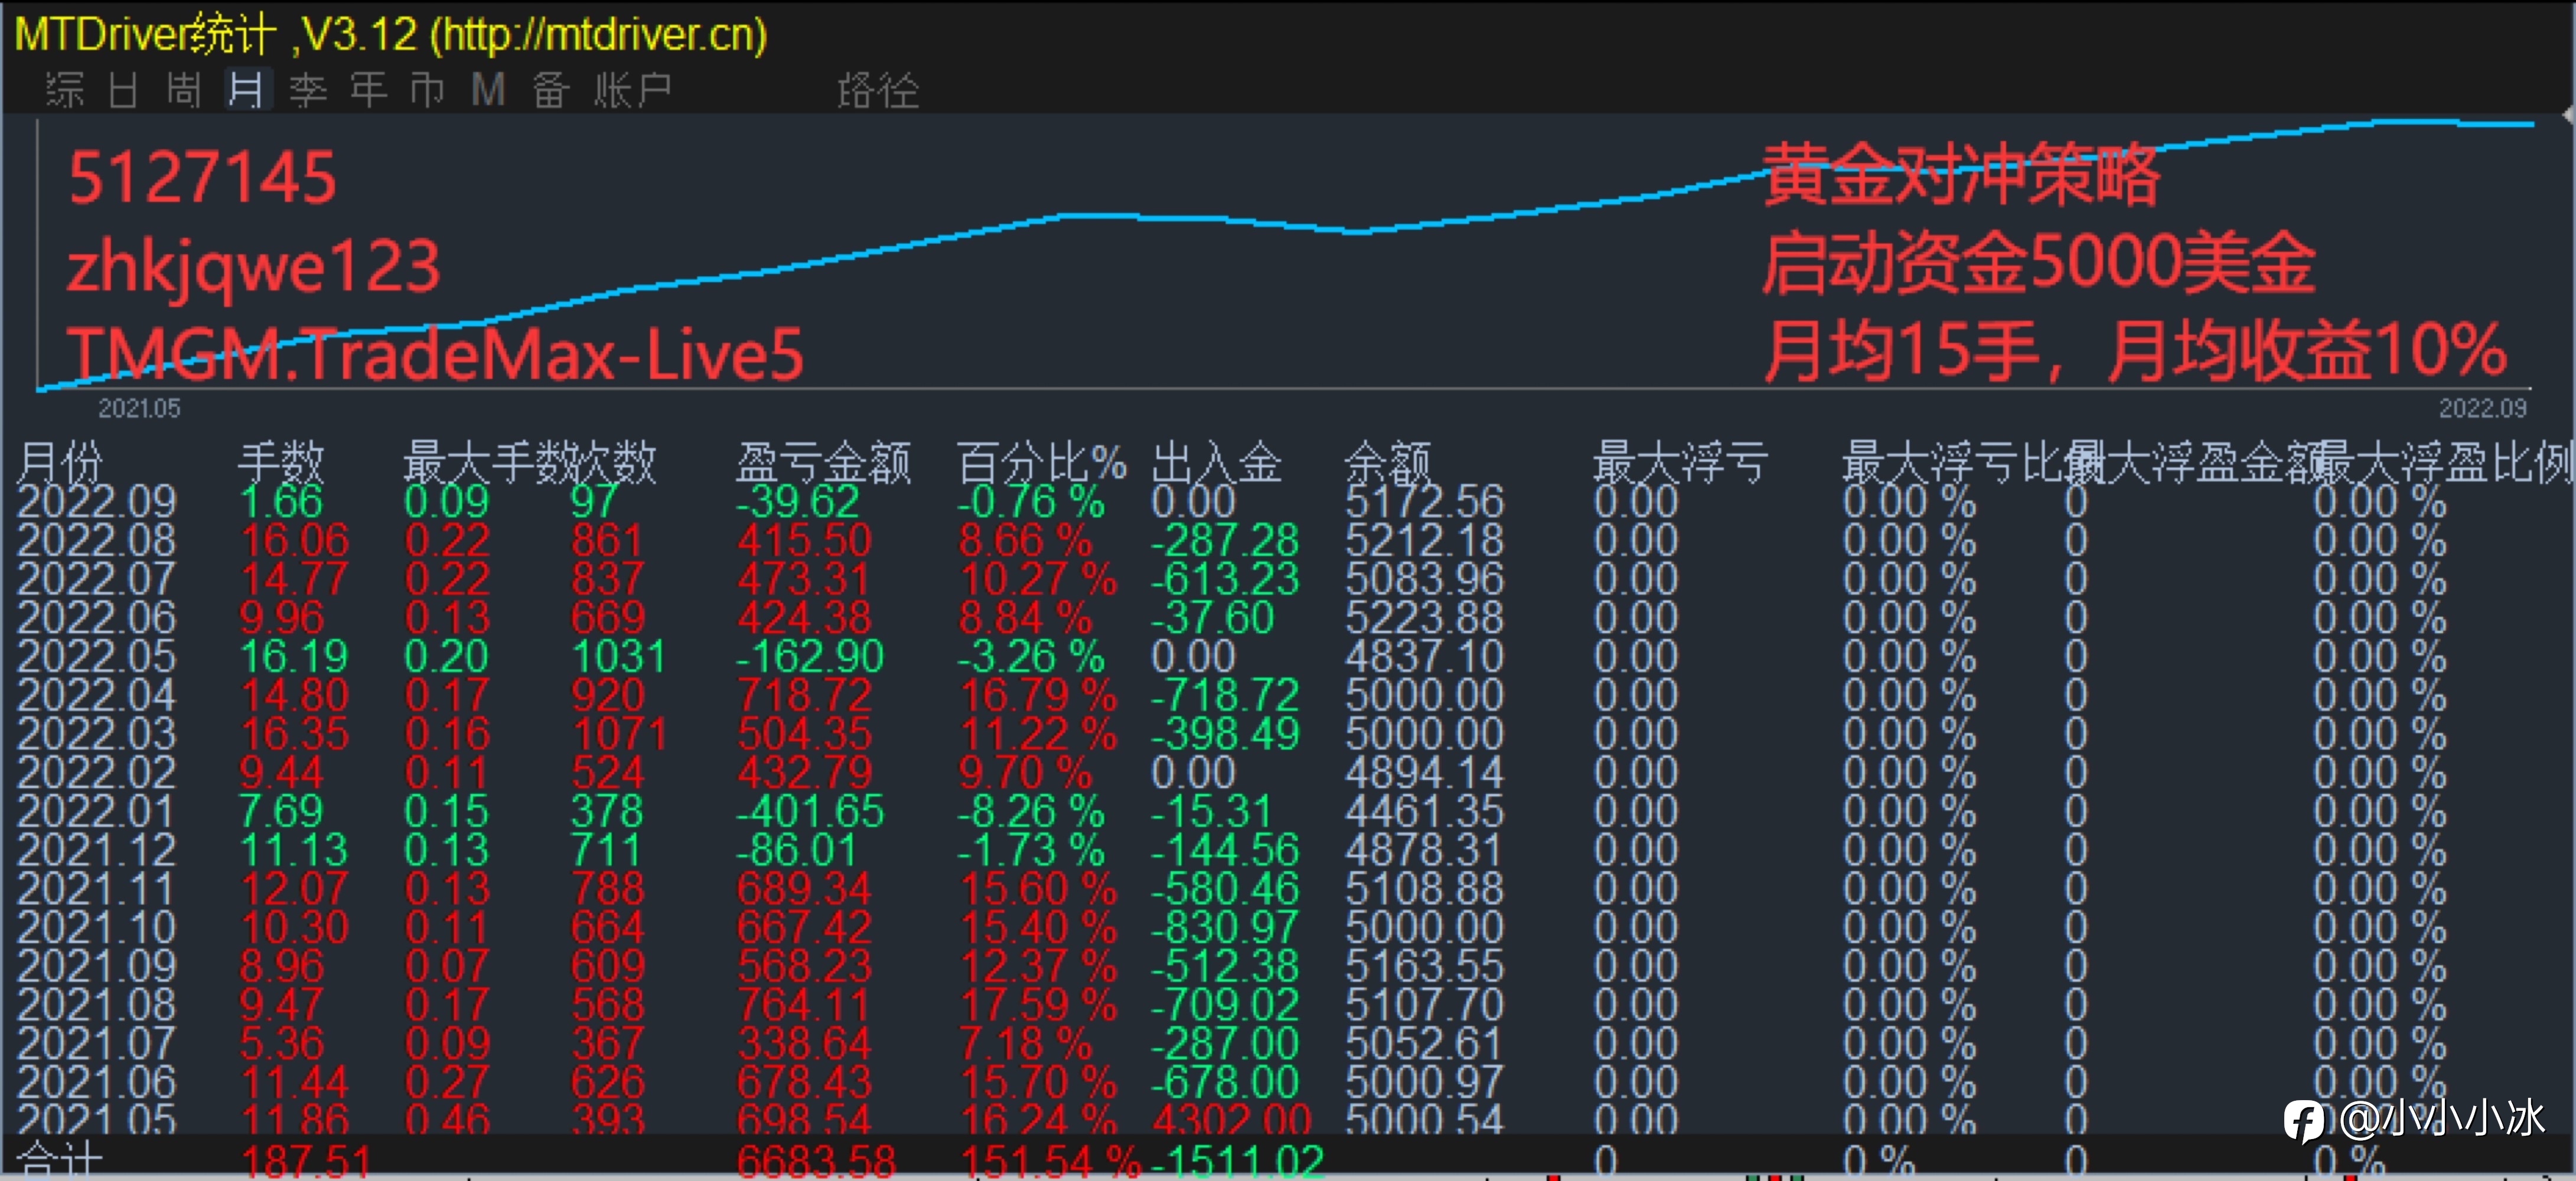Switch to the 日 daily tab

[x=123, y=90]
